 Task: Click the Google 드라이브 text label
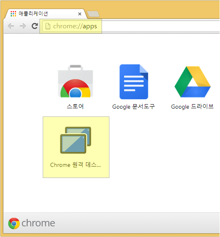192,107
